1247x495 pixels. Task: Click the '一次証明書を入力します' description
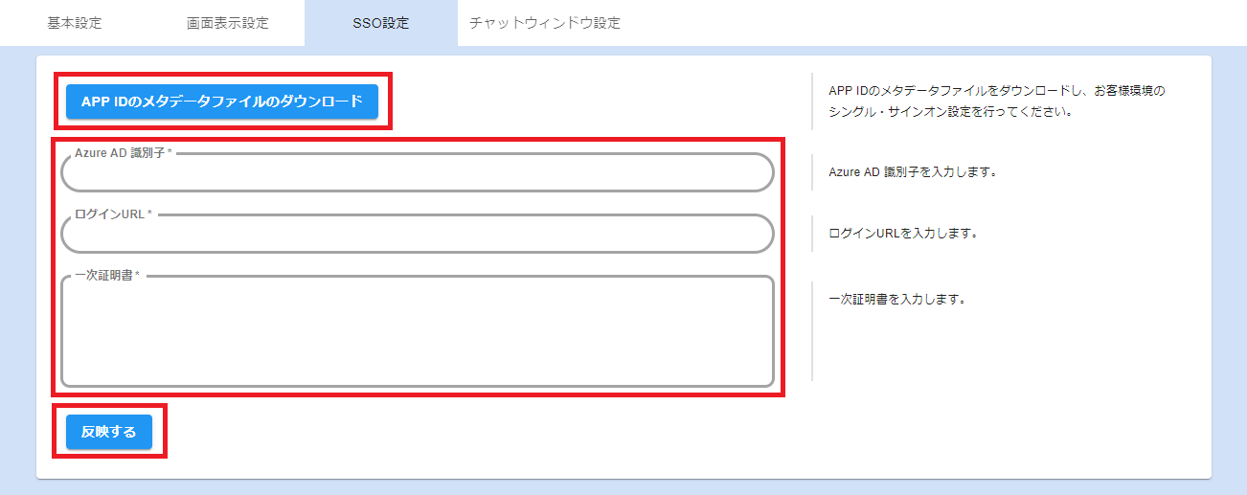tap(896, 299)
